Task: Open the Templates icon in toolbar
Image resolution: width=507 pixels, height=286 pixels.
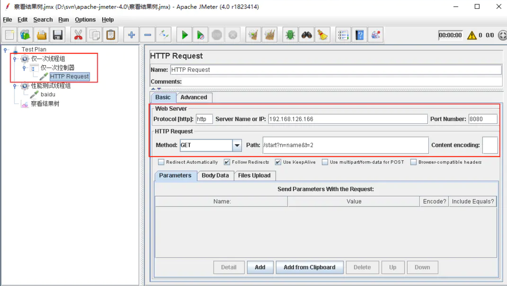Action: tap(25, 35)
